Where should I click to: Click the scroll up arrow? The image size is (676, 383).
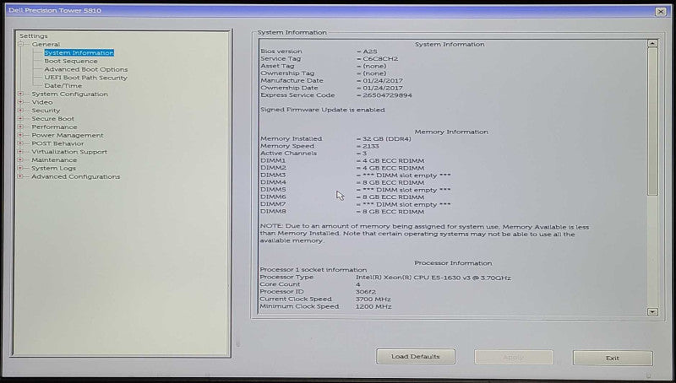pyautogui.click(x=652, y=43)
